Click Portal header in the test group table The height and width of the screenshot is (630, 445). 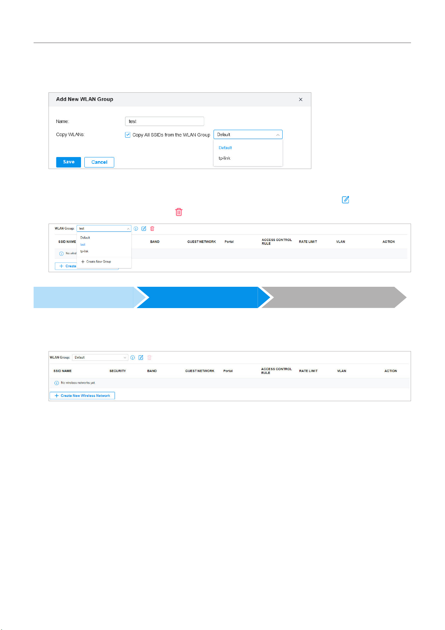(229, 242)
